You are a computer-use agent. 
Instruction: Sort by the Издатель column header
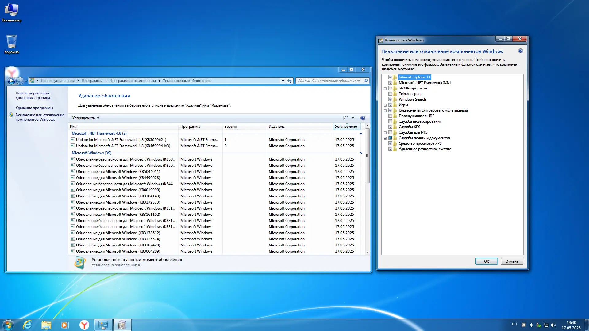(277, 127)
